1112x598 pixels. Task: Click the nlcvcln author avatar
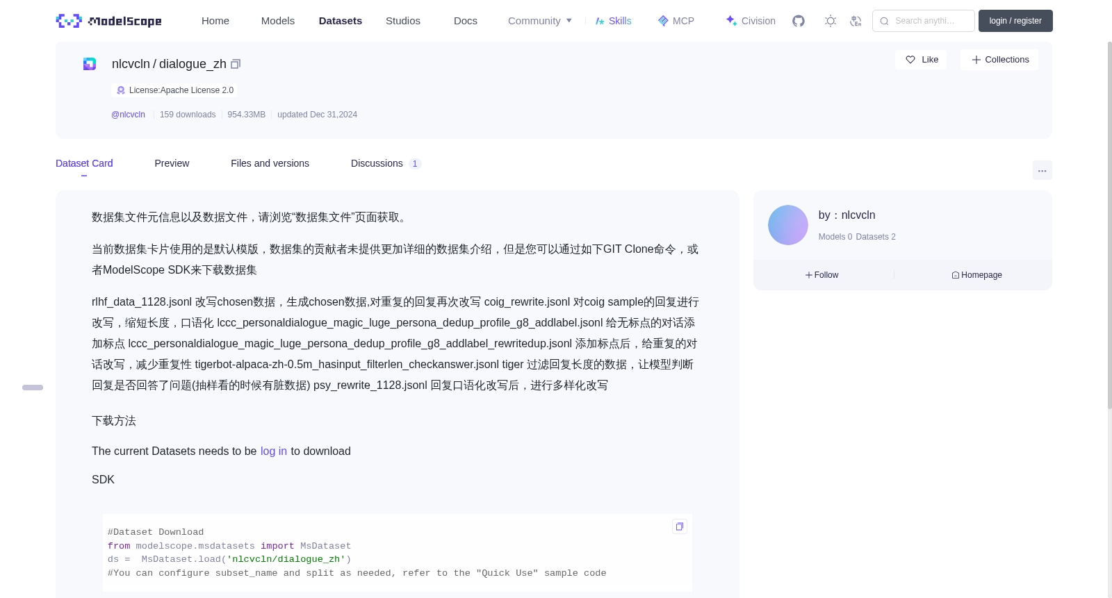(x=788, y=225)
